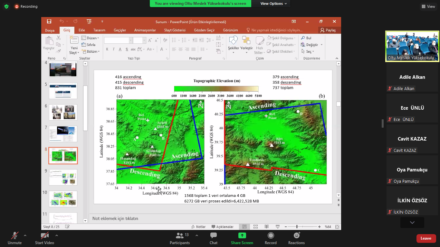Screen dimensions: 440x247
Task: Switch to the Animasyonlar tab
Action: [x=145, y=30]
